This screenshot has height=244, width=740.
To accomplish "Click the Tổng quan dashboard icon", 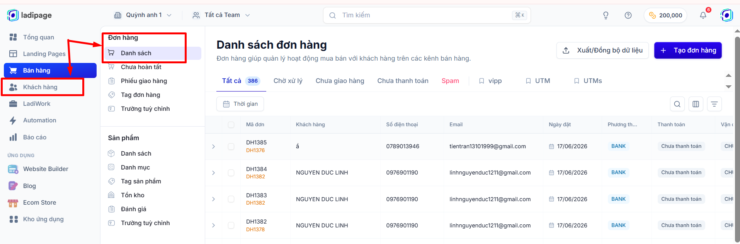I will pos(13,37).
